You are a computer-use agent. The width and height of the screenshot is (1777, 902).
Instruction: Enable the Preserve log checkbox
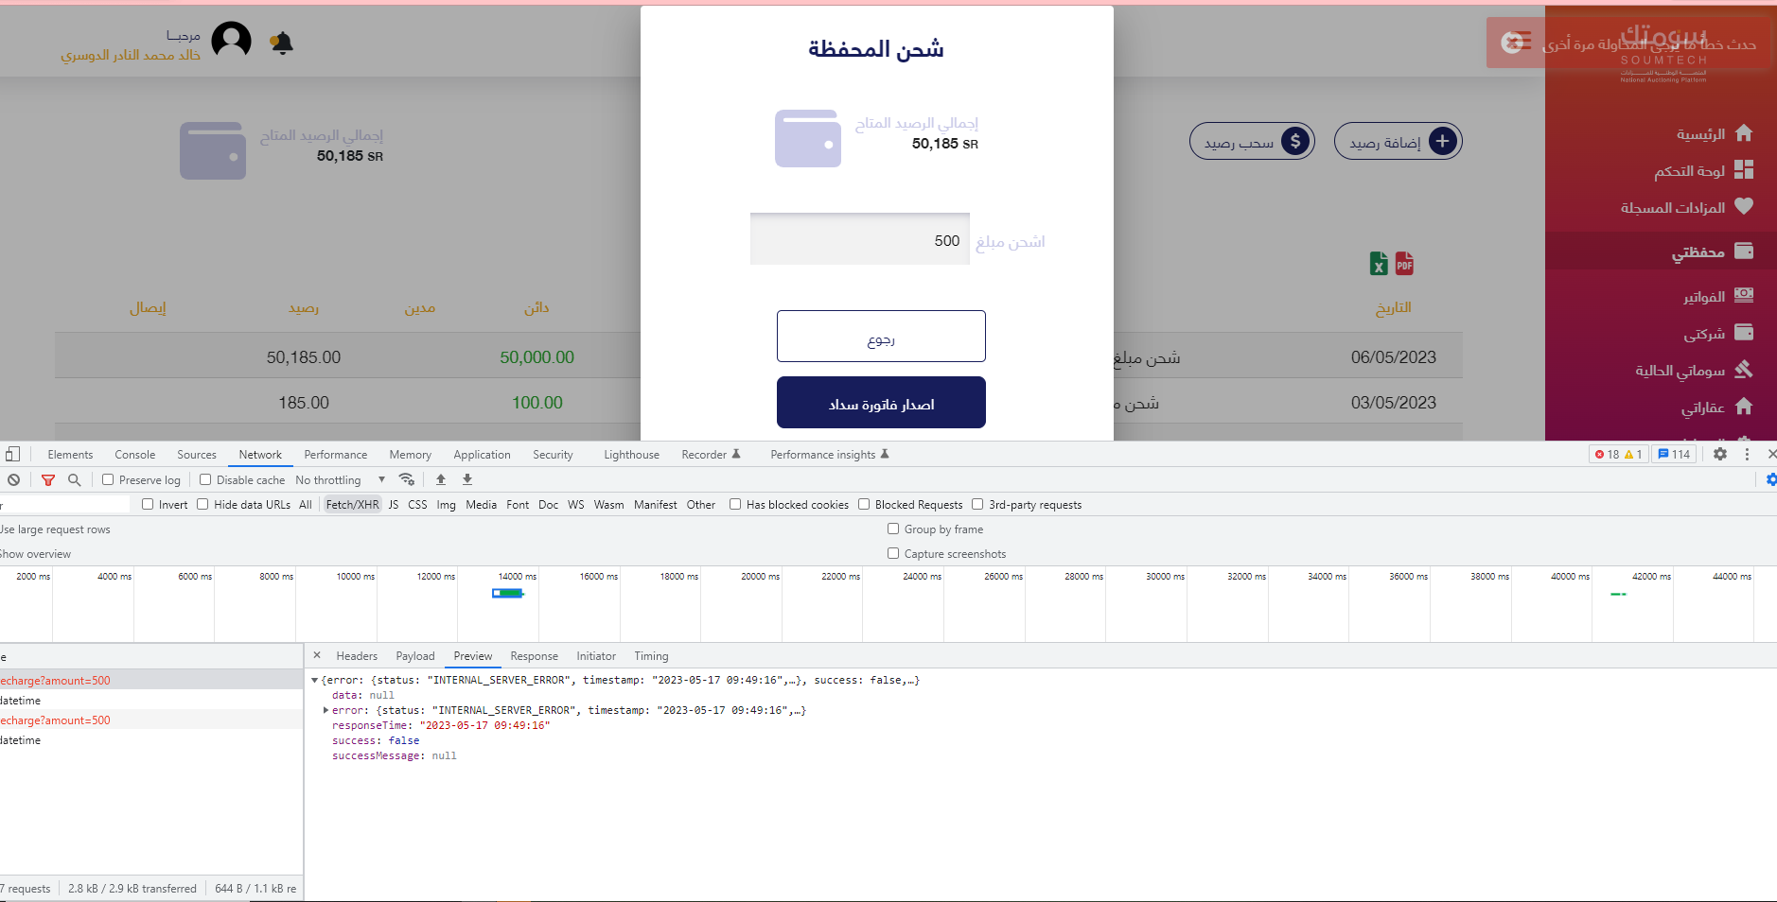point(108,480)
